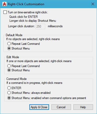Click the Right-Click Customization title text
The width and height of the screenshot is (97, 114).
tap(26, 4)
